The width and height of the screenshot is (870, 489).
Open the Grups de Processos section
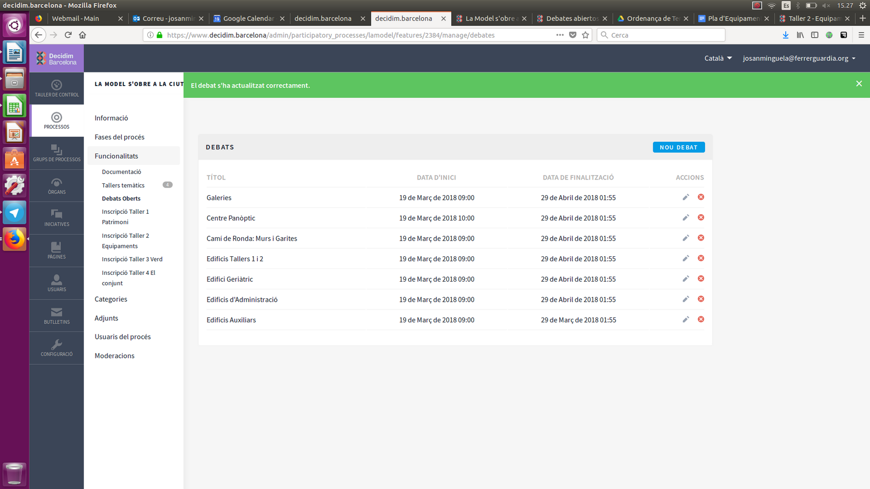[x=57, y=154]
